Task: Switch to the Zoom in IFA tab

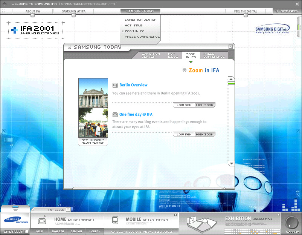Action: (191, 55)
